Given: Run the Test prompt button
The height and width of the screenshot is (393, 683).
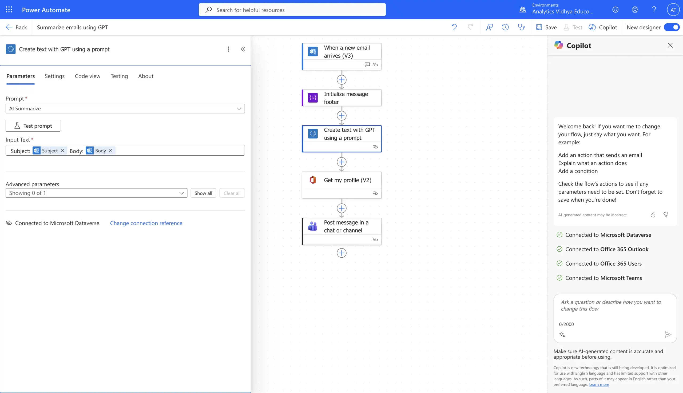Looking at the screenshot, I should click(x=33, y=125).
